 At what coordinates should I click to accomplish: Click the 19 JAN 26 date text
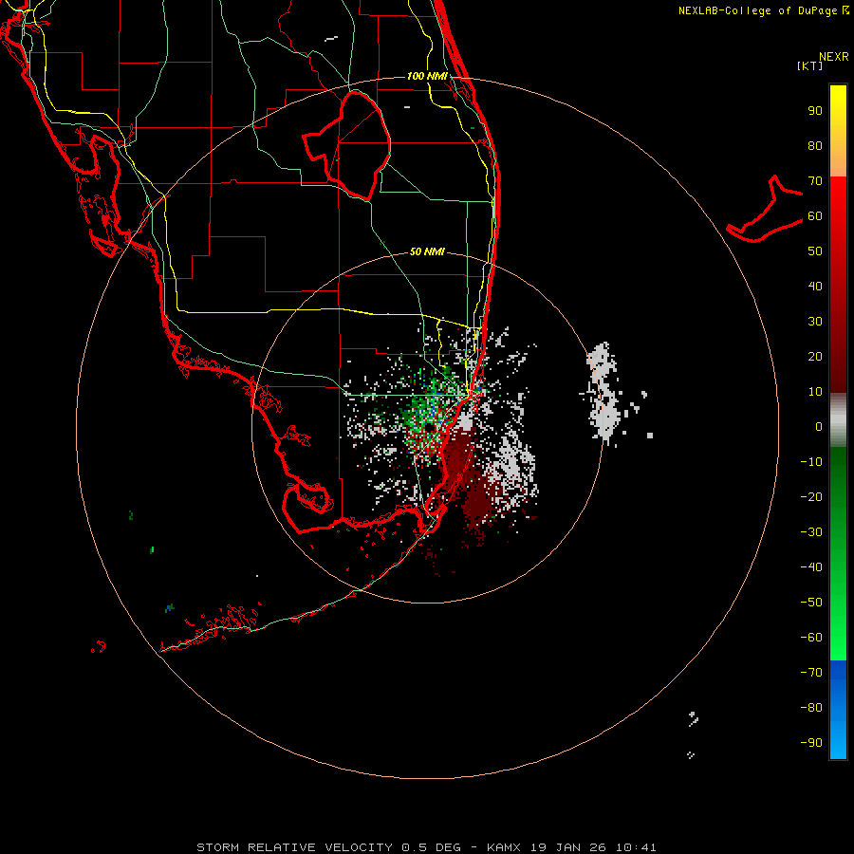(x=568, y=847)
